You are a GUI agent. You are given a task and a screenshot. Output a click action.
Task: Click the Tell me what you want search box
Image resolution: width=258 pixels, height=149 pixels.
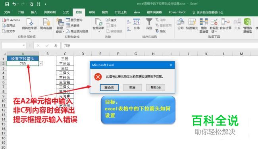208,12
